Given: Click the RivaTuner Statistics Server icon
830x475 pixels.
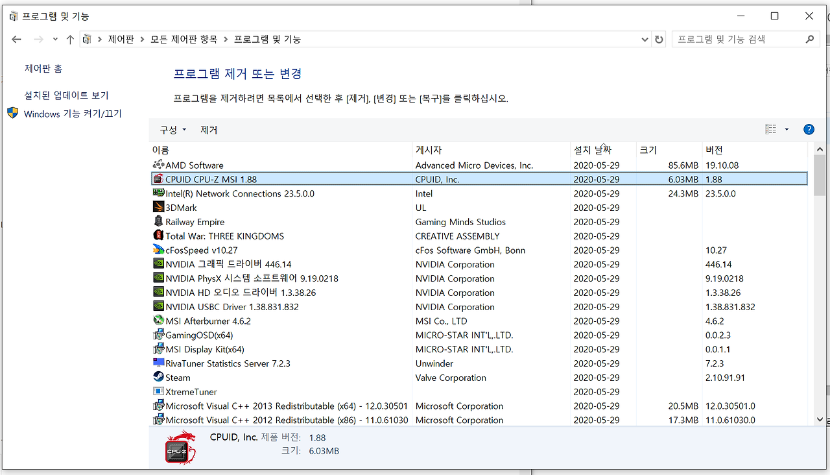Looking at the screenshot, I should 158,363.
